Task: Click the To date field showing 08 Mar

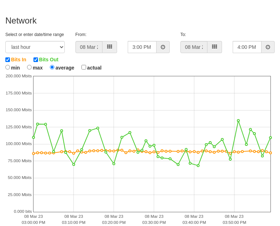Action: 194,47
